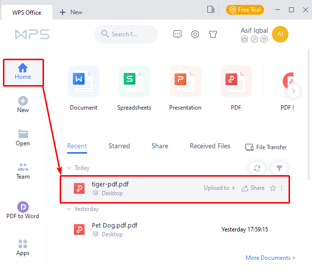
Task: Create a new Spreadsheets file
Action: pyautogui.click(x=134, y=88)
